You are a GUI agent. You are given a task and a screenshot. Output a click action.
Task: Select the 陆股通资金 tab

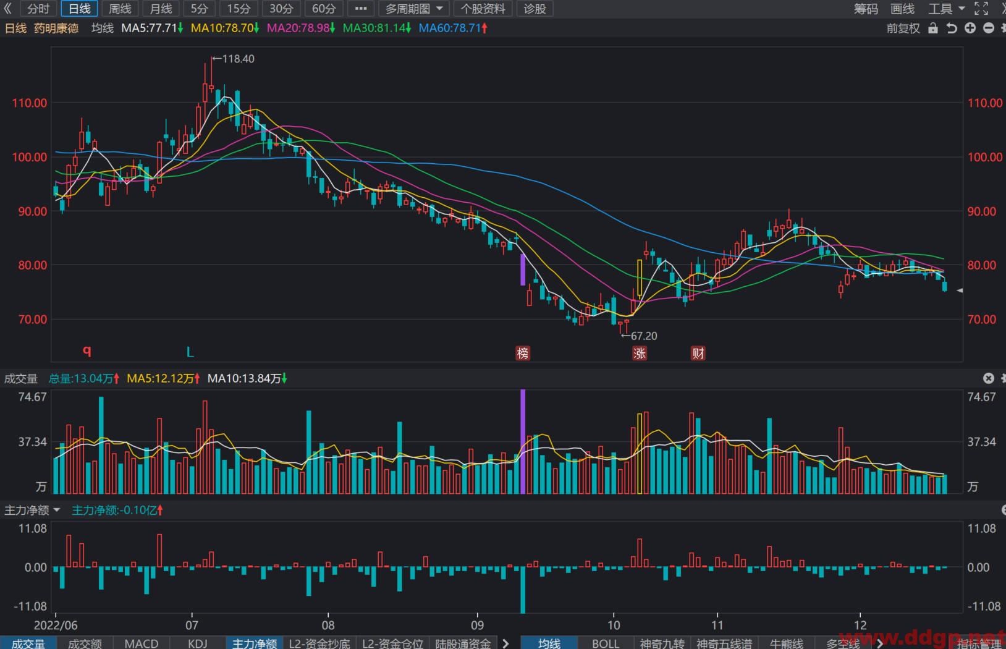click(463, 643)
